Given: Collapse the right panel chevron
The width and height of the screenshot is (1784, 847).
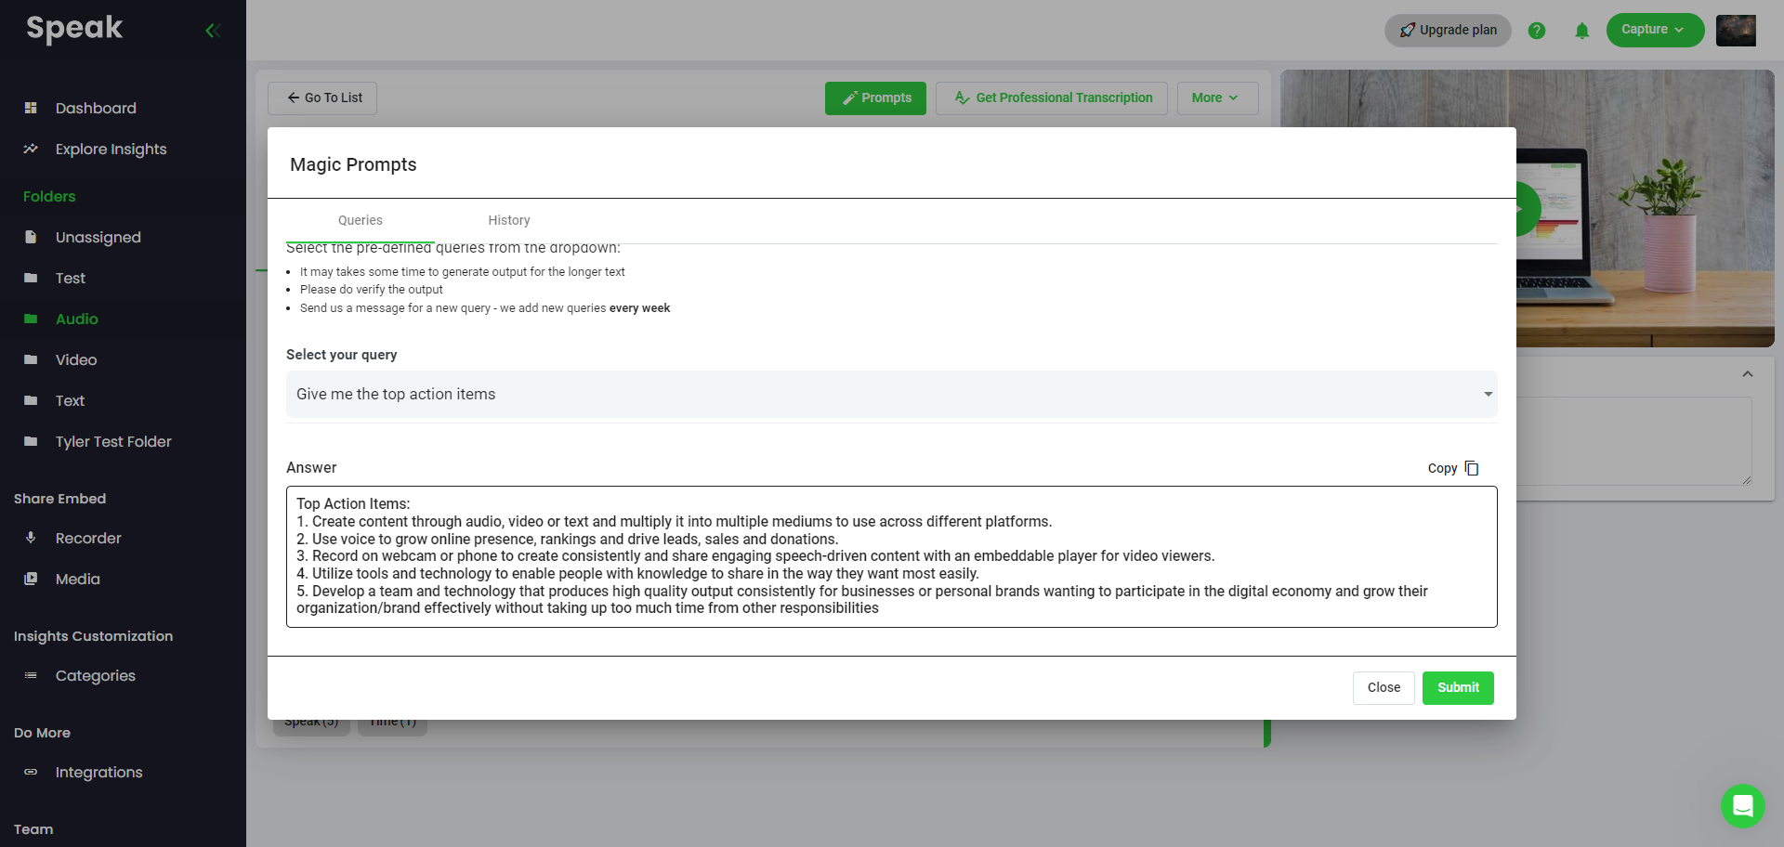Looking at the screenshot, I should click(x=1747, y=374).
